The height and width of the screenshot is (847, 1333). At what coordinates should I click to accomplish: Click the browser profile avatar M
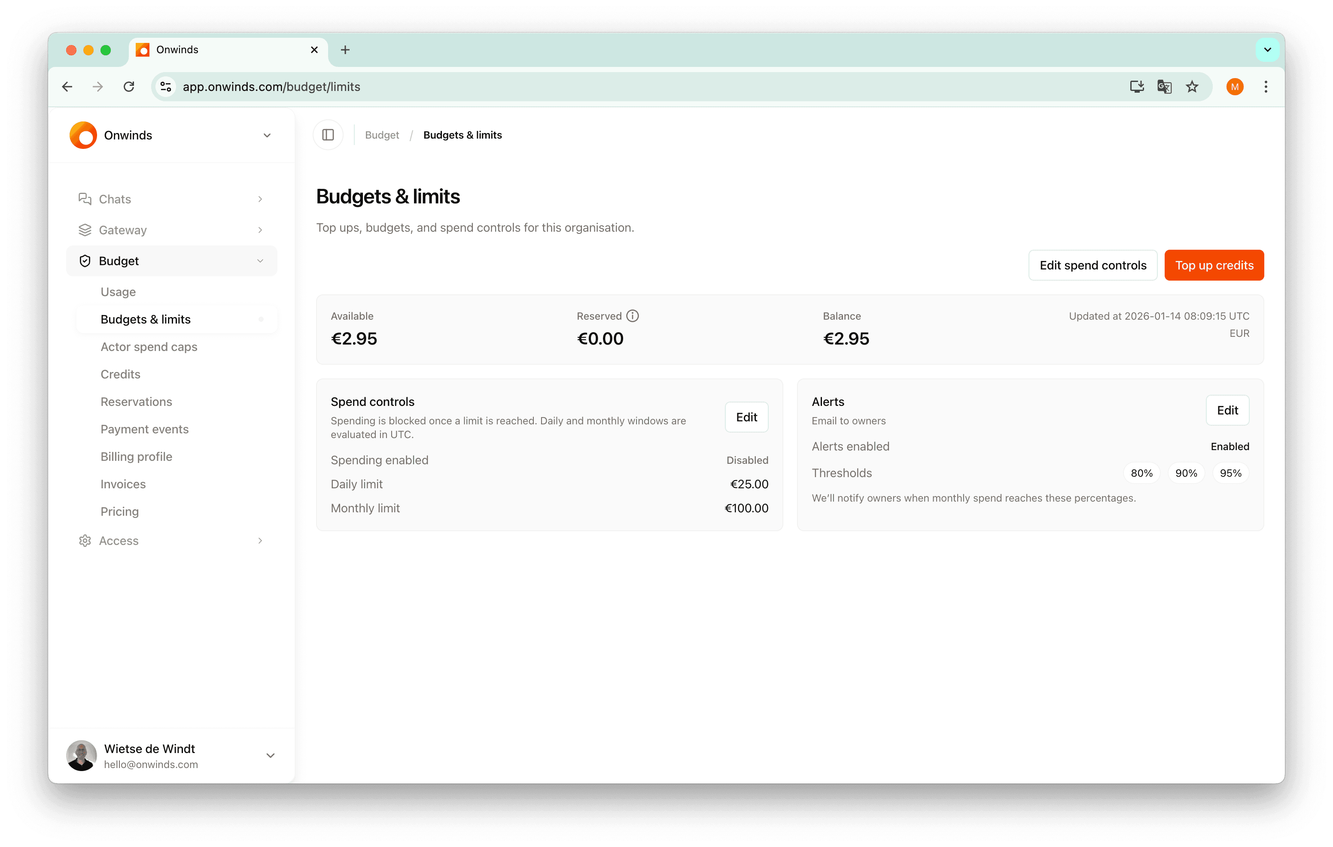coord(1235,86)
